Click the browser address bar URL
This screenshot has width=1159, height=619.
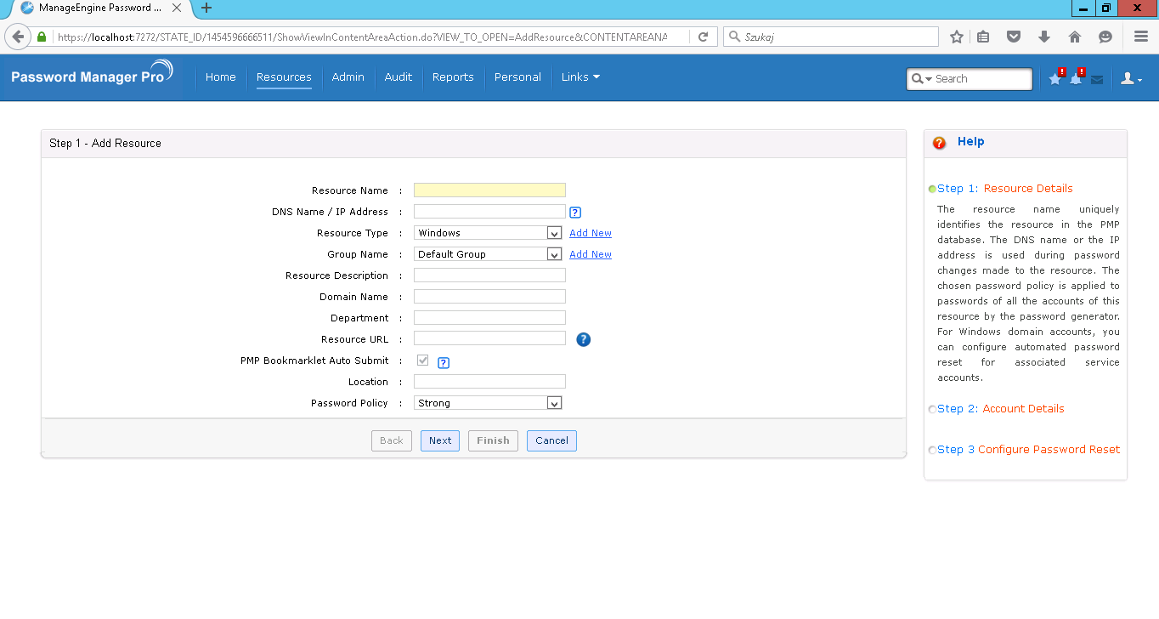pyautogui.click(x=361, y=37)
